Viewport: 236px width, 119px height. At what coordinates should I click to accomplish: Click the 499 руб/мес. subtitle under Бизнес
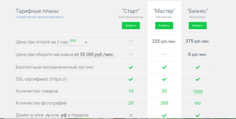point(198,17)
